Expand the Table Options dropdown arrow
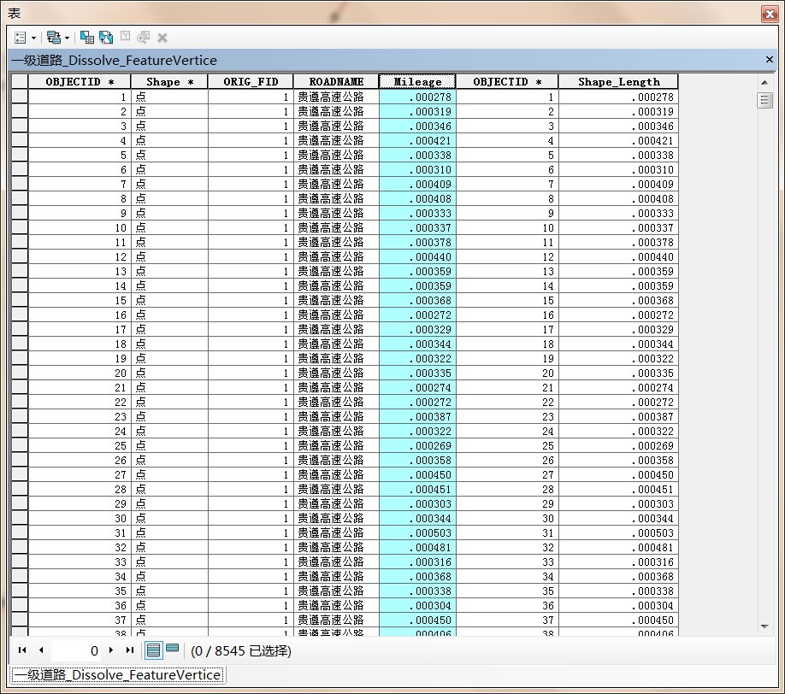Screen dimensions: 785x694 click(33, 38)
